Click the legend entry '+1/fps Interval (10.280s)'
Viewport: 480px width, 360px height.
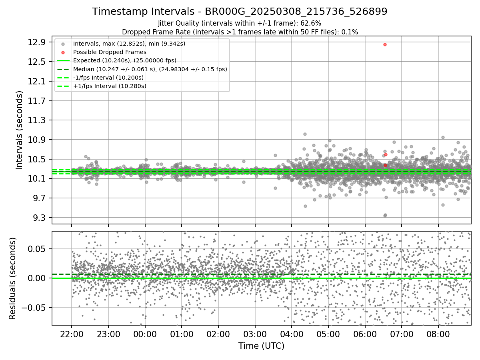110,86
